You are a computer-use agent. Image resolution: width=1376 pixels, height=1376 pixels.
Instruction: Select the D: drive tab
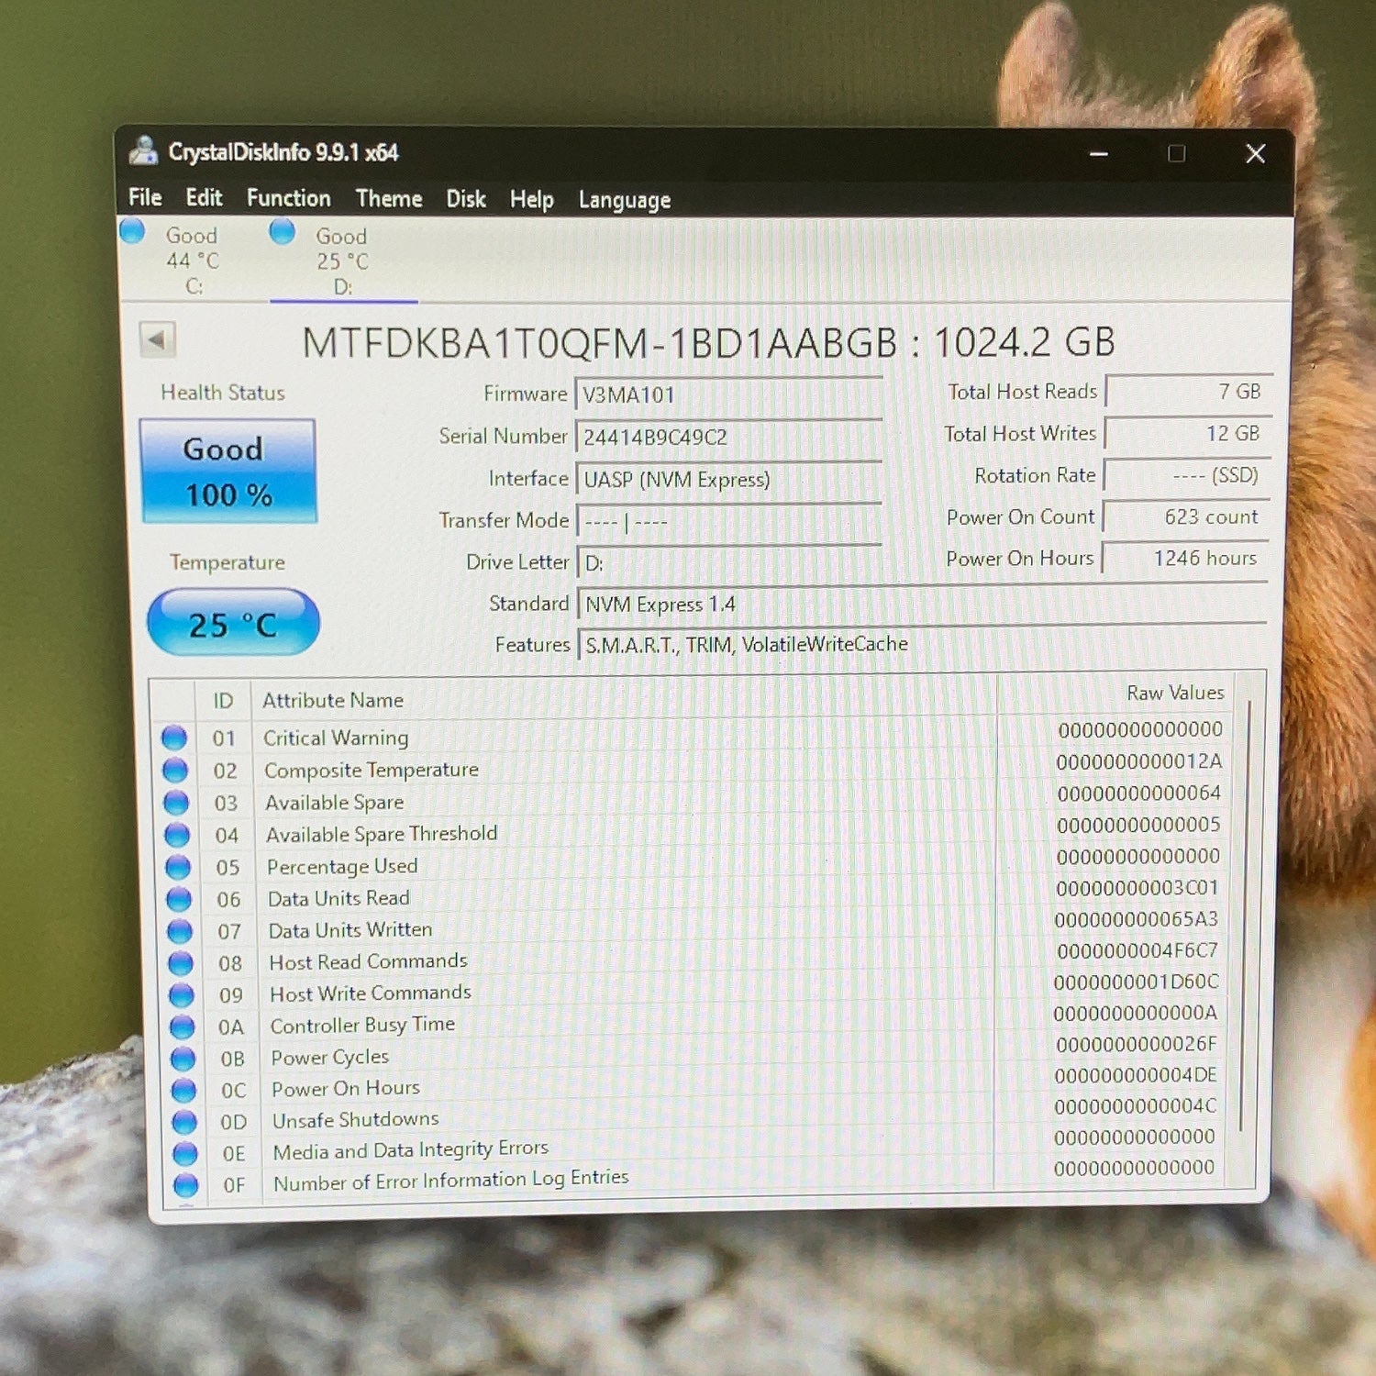click(x=343, y=261)
